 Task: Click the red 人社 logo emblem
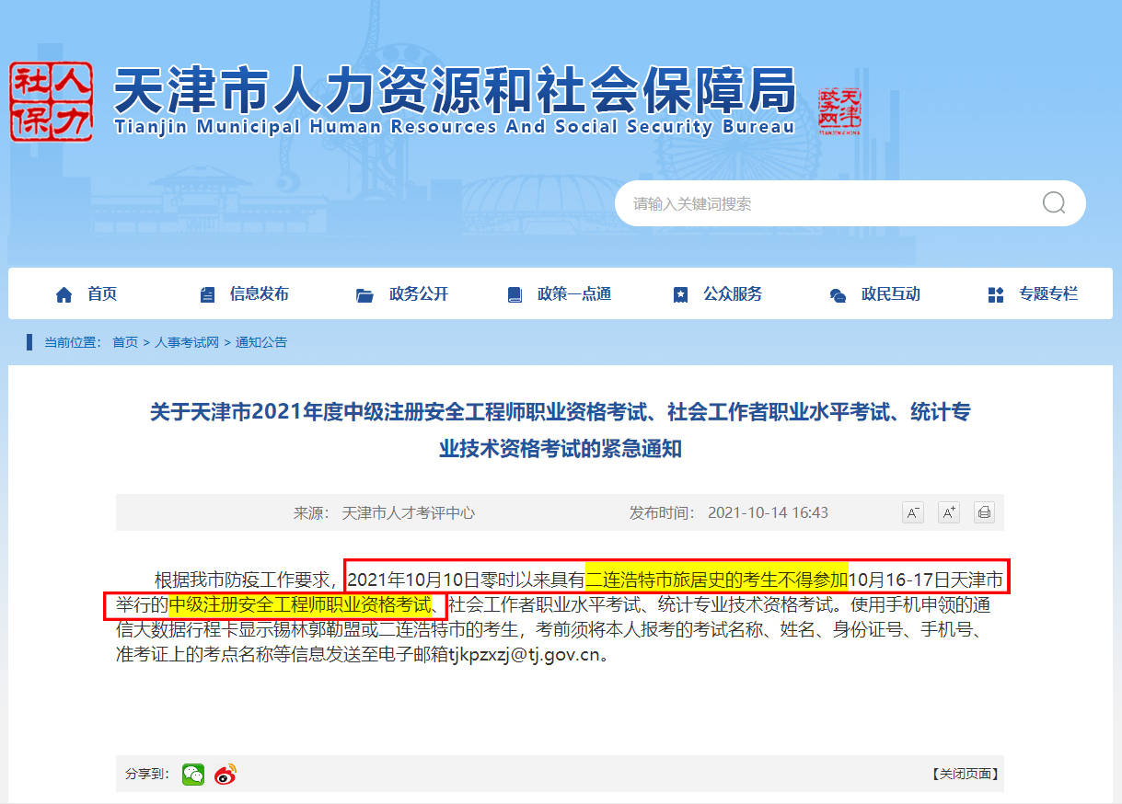click(x=52, y=101)
